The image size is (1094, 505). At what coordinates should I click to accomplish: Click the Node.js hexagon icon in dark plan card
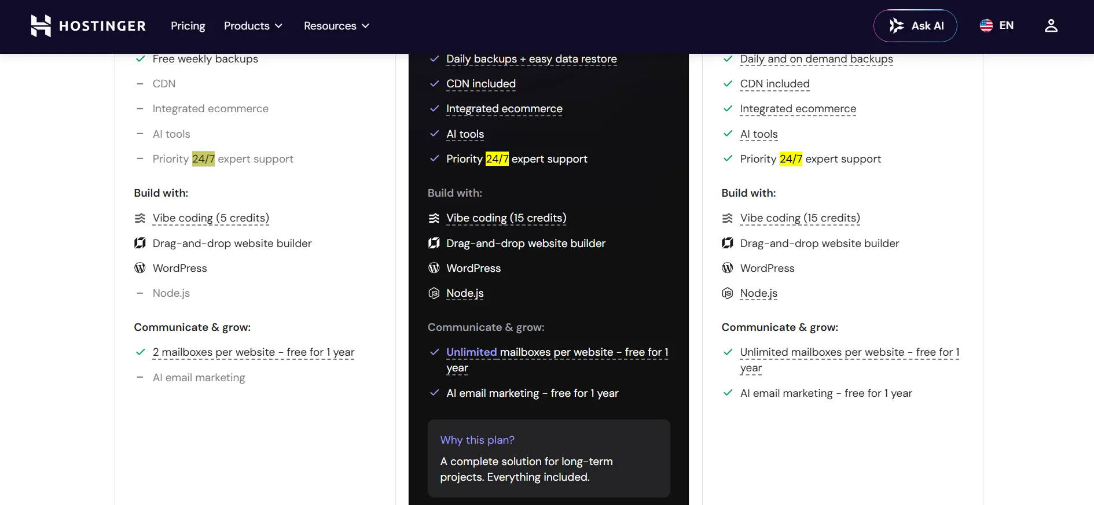click(434, 293)
